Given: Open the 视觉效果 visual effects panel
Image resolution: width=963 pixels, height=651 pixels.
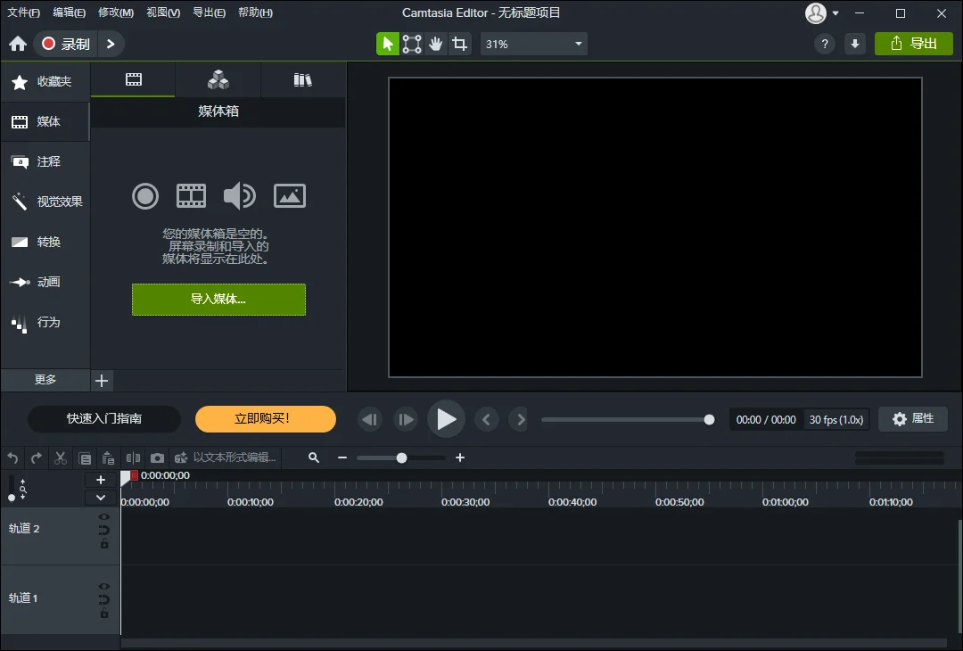Looking at the screenshot, I should pos(45,202).
